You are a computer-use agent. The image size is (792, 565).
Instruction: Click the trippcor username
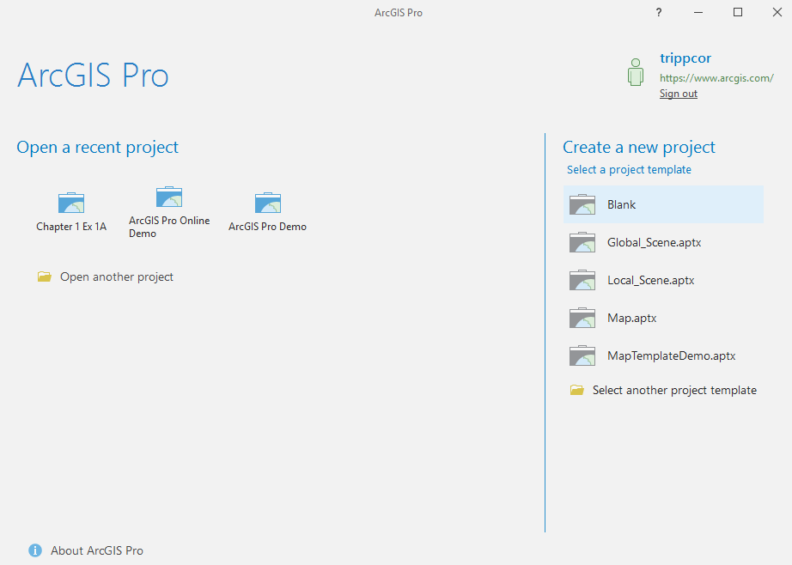[x=685, y=58]
